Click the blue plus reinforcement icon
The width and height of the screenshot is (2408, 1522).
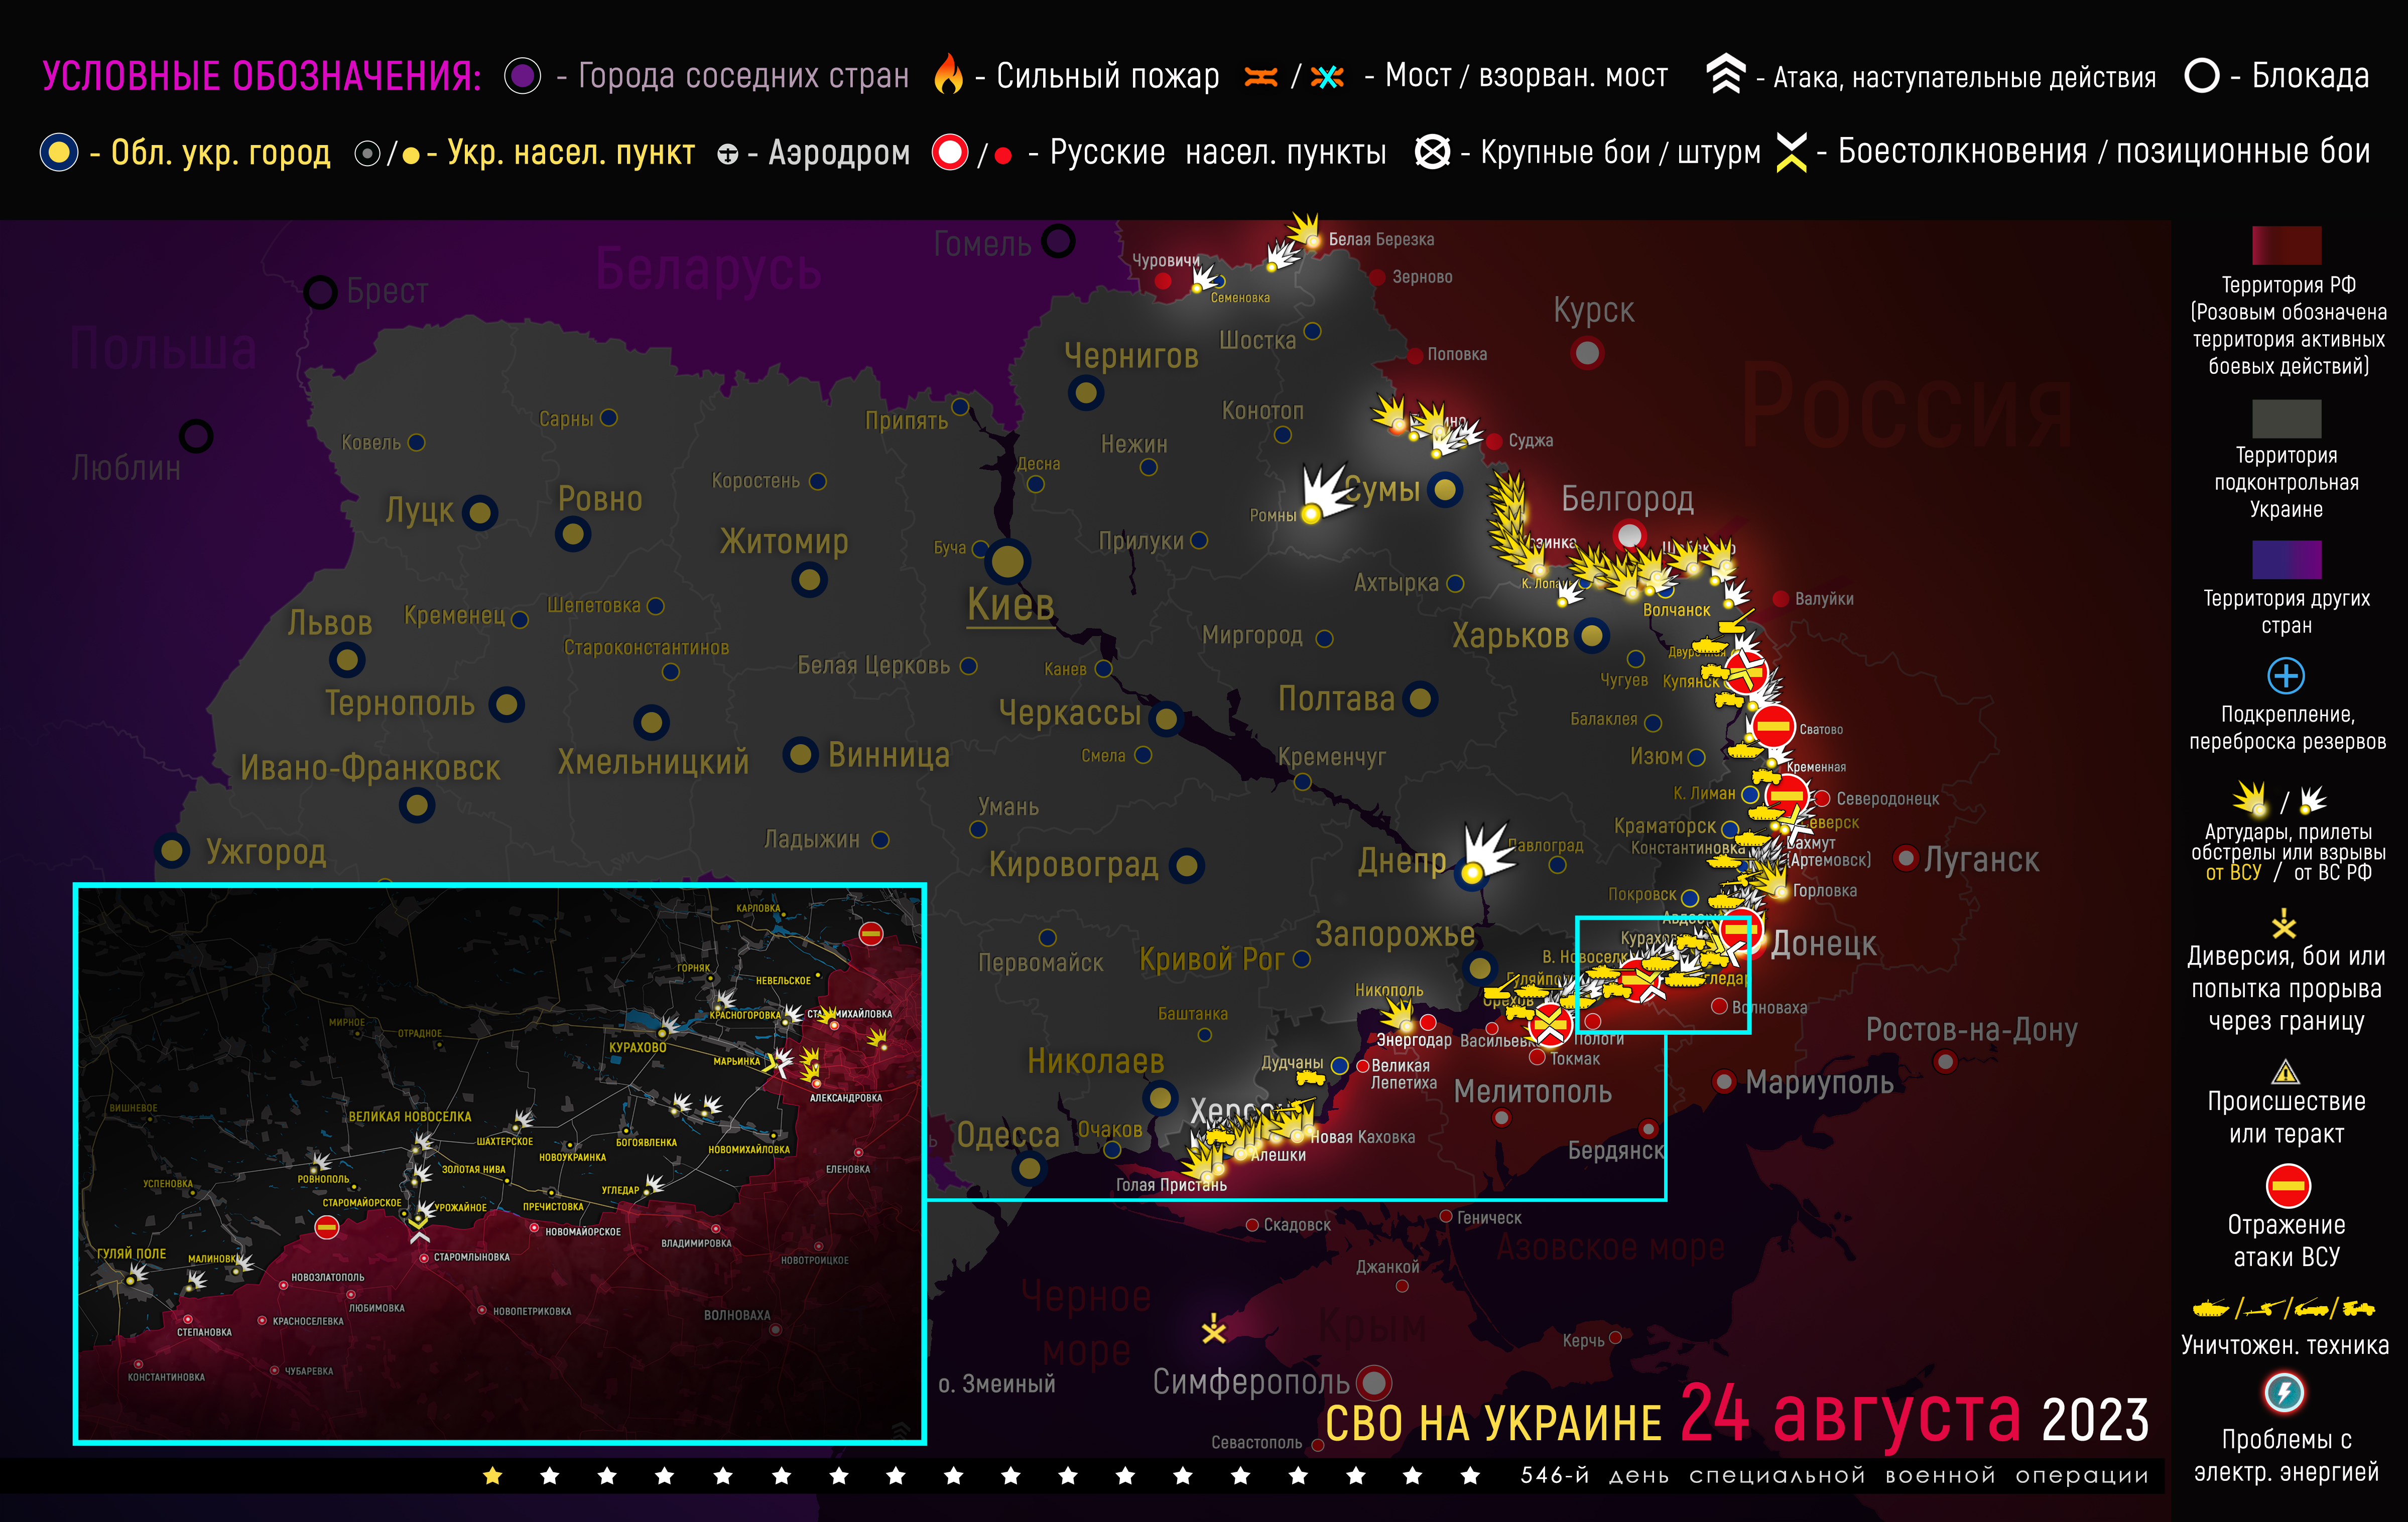tap(2286, 675)
